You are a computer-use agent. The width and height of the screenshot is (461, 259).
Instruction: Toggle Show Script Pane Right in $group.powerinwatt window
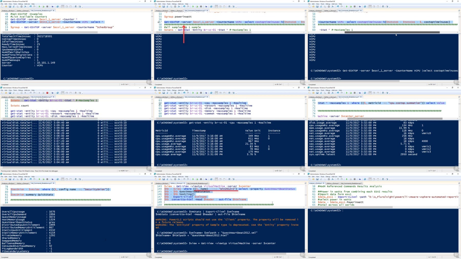click(x=220, y=7)
